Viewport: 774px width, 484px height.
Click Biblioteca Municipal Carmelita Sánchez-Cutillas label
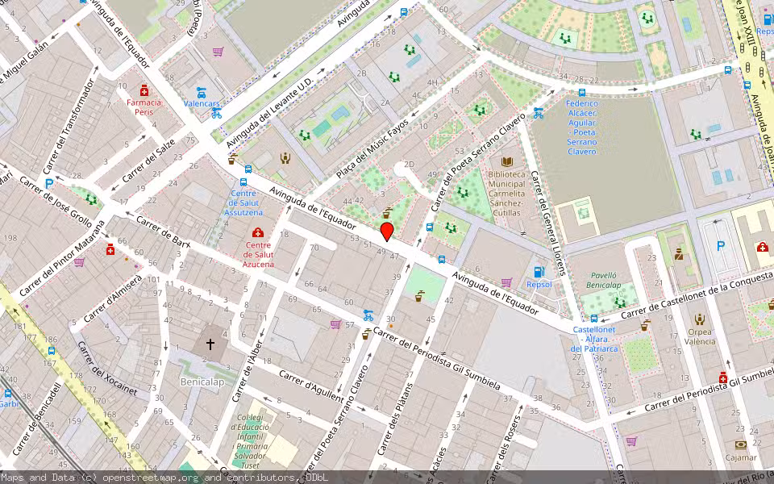click(507, 194)
